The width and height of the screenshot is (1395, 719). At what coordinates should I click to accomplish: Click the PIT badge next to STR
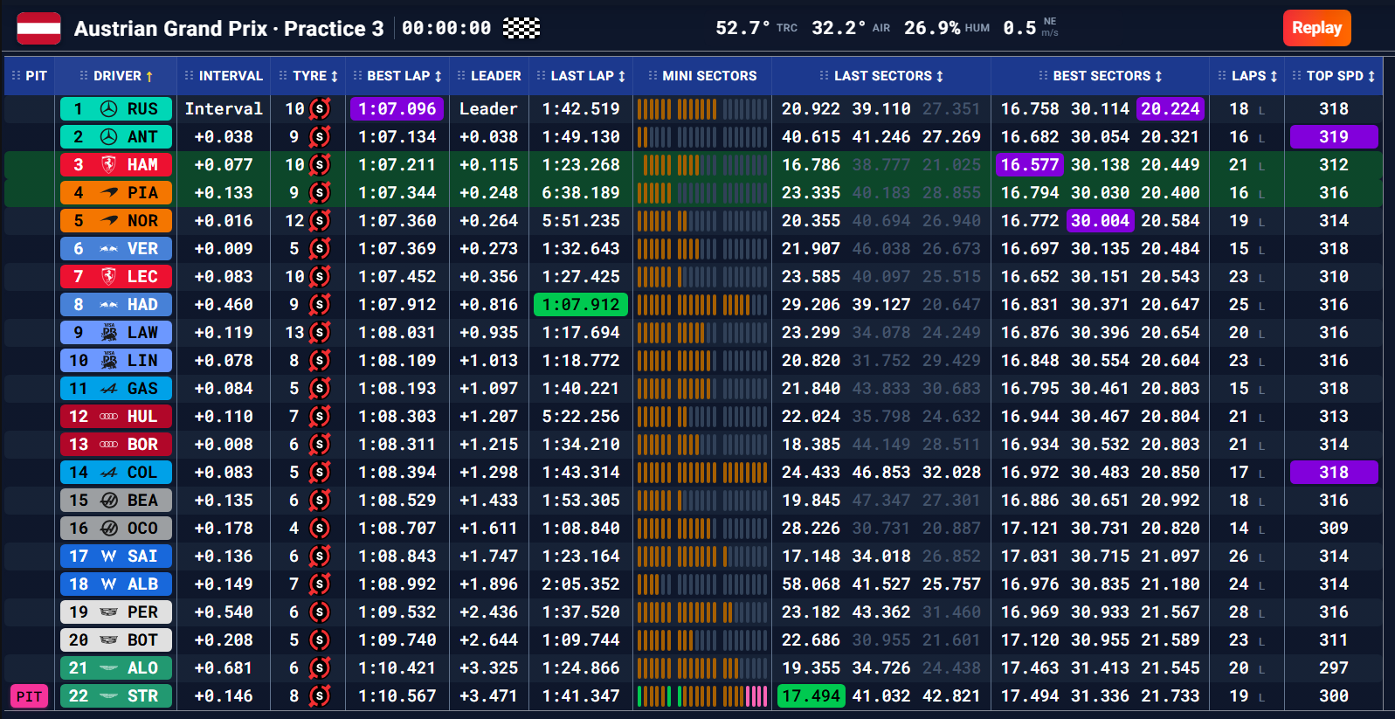tap(29, 696)
